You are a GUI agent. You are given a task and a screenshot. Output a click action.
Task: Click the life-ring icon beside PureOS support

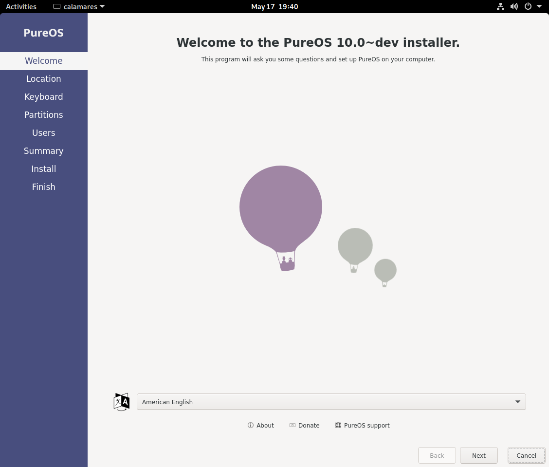(x=338, y=425)
